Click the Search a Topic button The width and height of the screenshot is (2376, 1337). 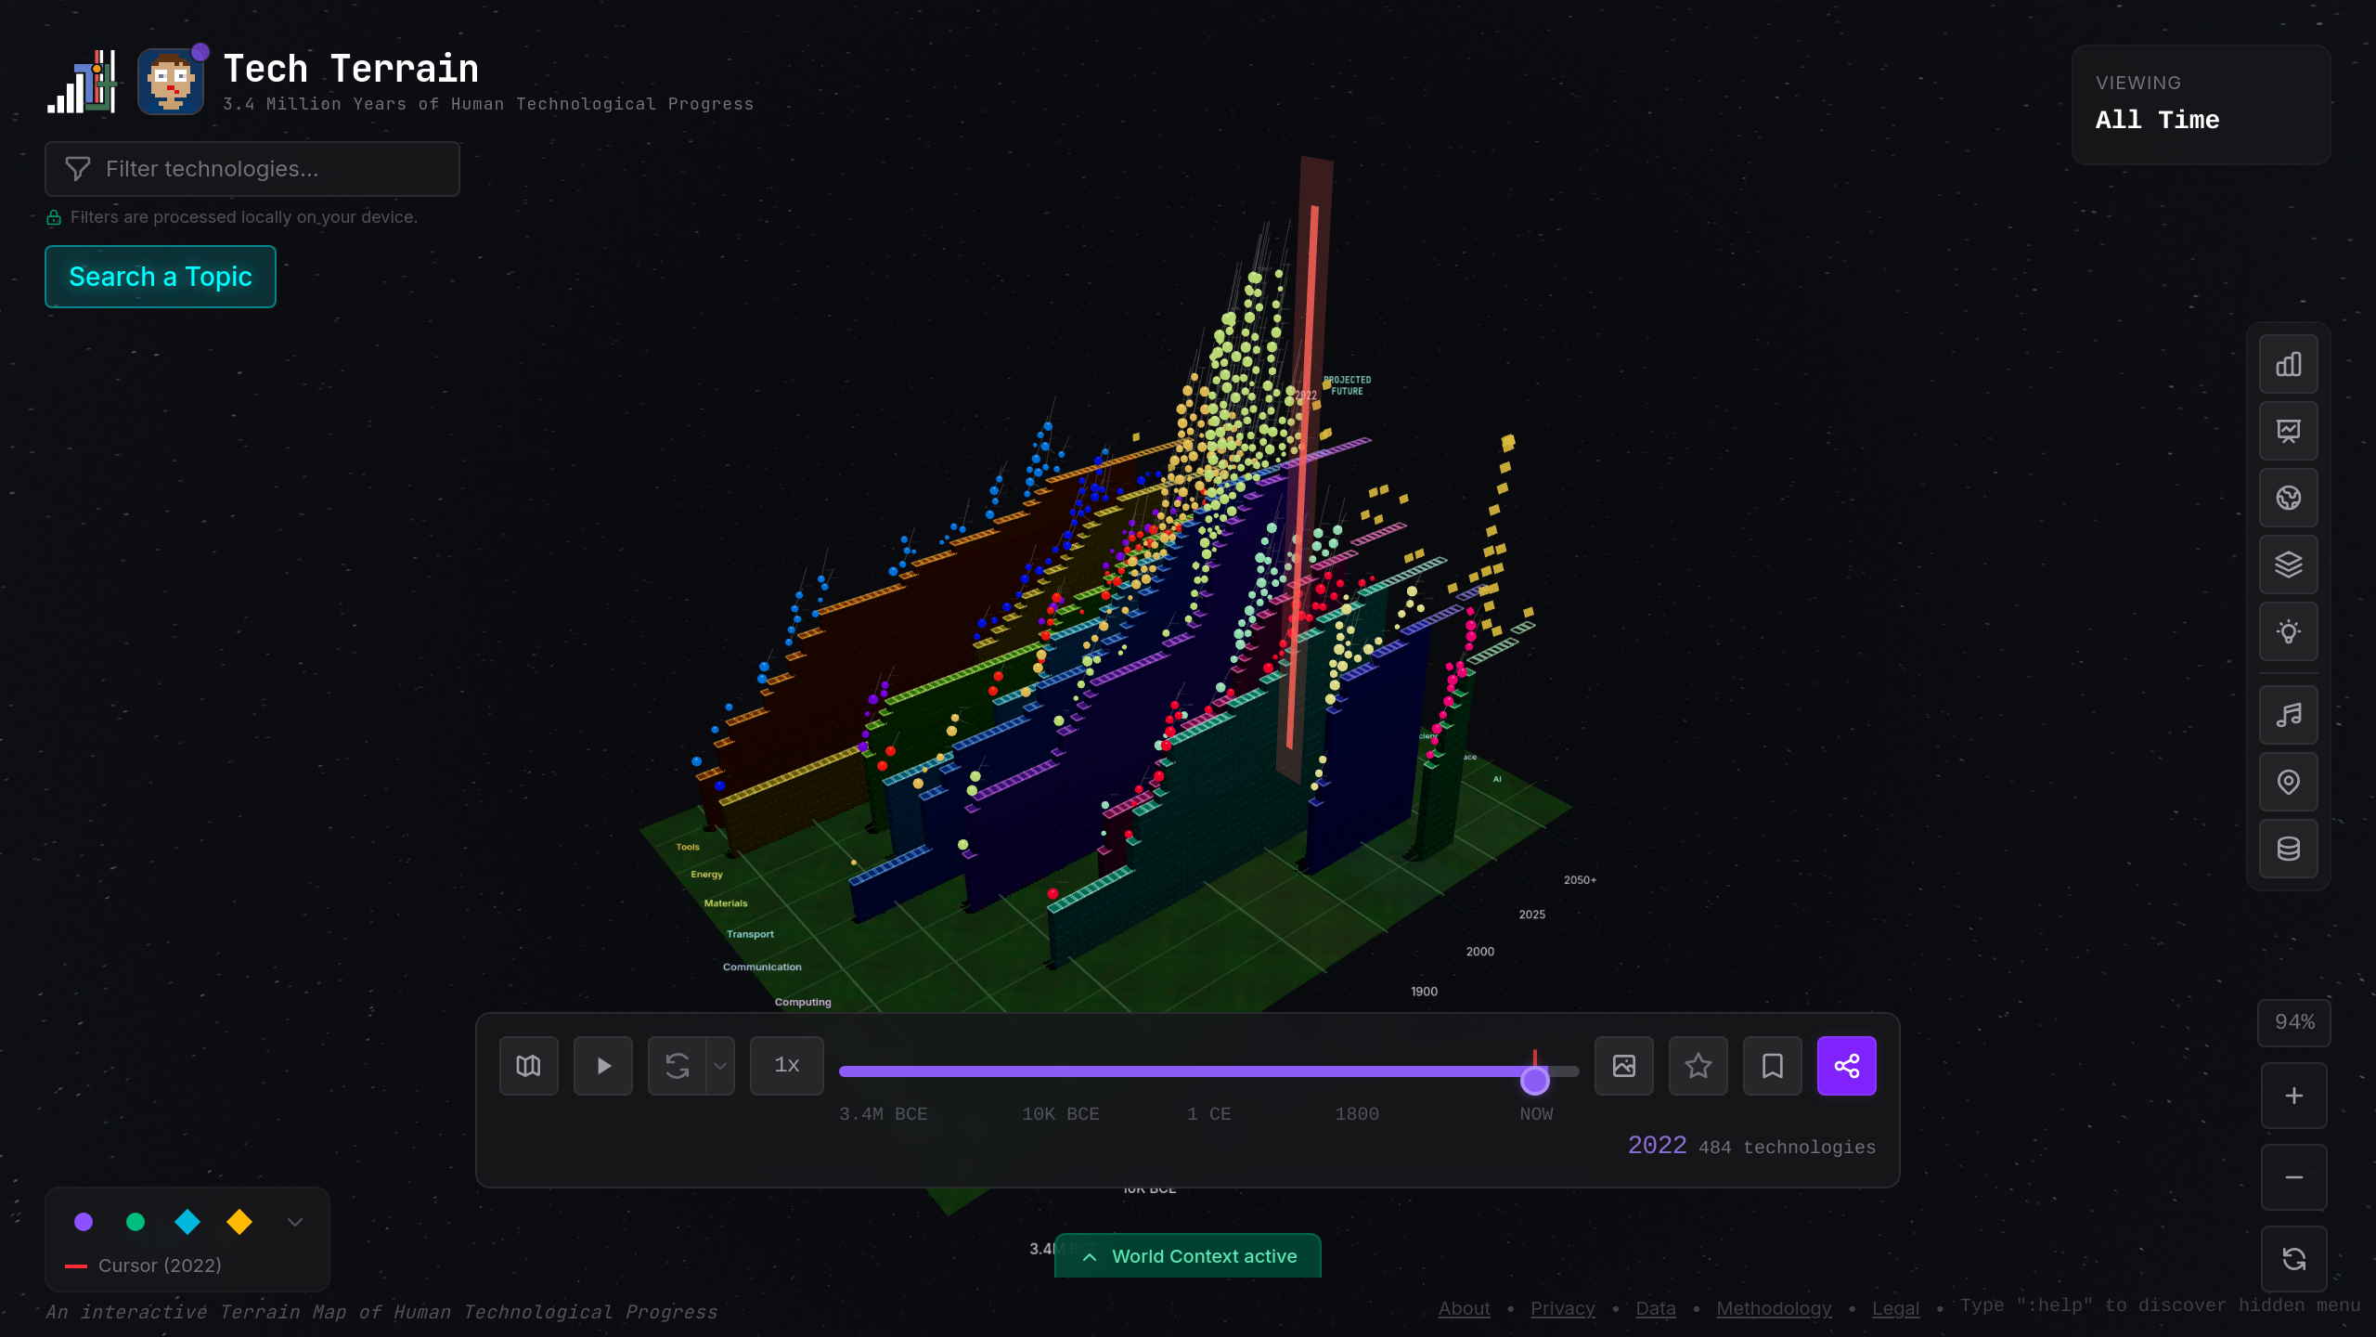(x=160, y=276)
